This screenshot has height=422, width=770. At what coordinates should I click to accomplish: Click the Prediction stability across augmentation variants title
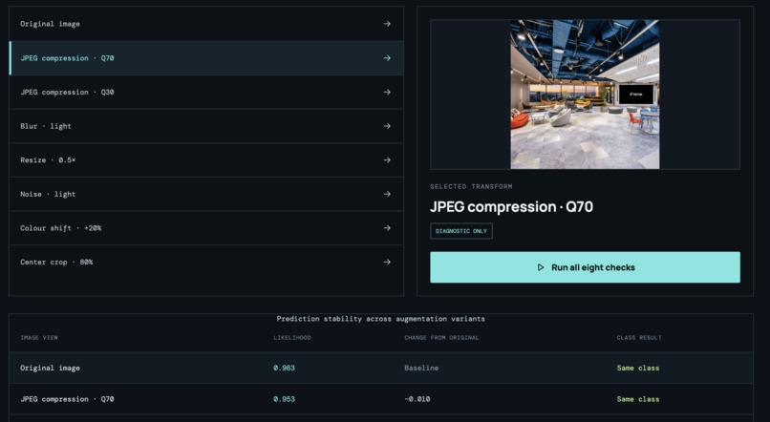(x=380, y=319)
